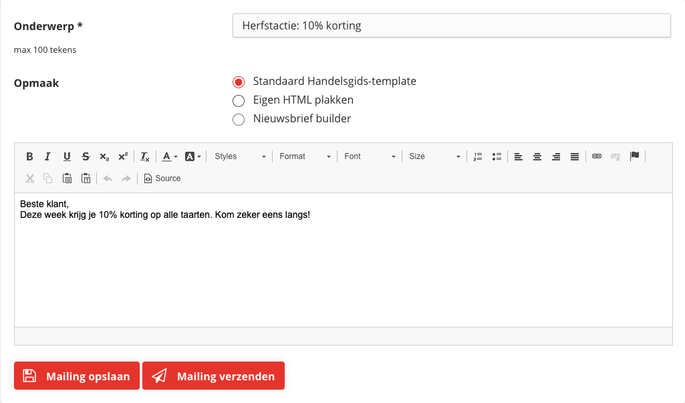
Task: Click the editor's bottom status bar
Action: tap(344, 336)
